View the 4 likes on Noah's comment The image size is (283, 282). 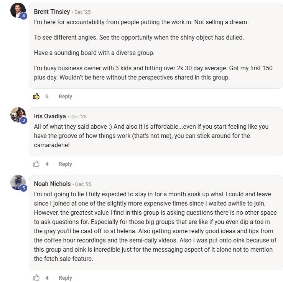[x=47, y=278]
